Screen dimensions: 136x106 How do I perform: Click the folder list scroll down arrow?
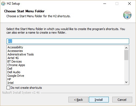(x=126, y=82)
